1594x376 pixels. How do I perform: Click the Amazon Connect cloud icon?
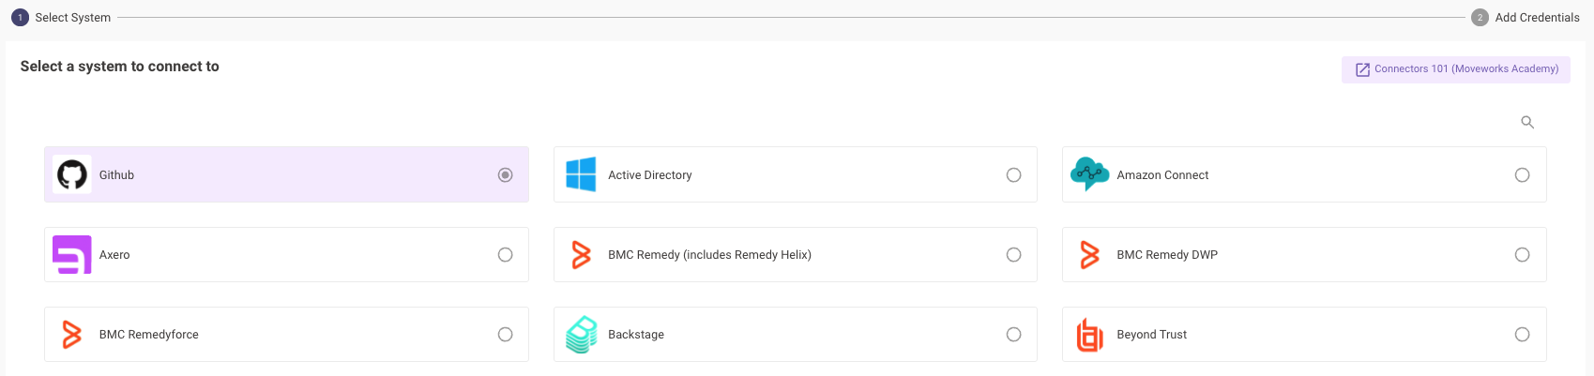pyautogui.click(x=1089, y=174)
